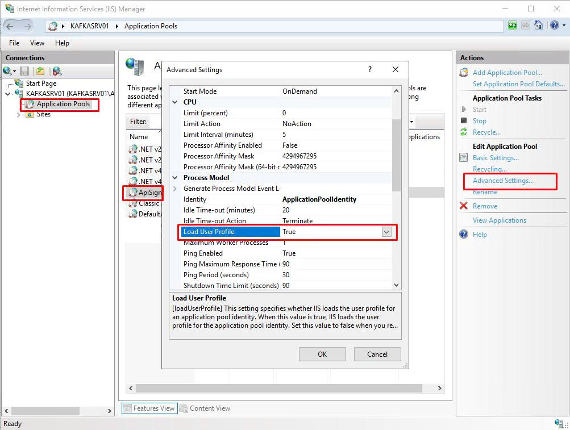The width and height of the screenshot is (570, 430).
Task: Collapse the CPU section
Action: (175, 102)
